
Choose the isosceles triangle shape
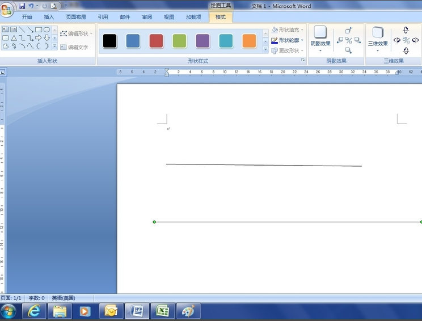tap(14, 38)
